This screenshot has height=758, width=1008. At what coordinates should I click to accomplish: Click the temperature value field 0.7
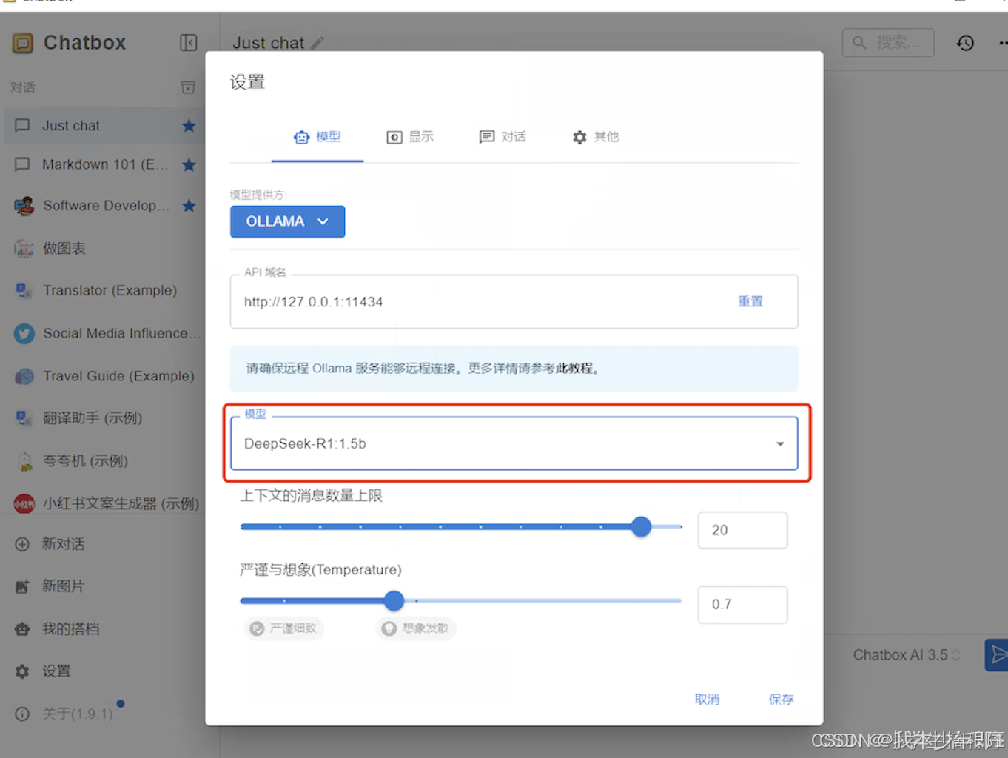(742, 605)
